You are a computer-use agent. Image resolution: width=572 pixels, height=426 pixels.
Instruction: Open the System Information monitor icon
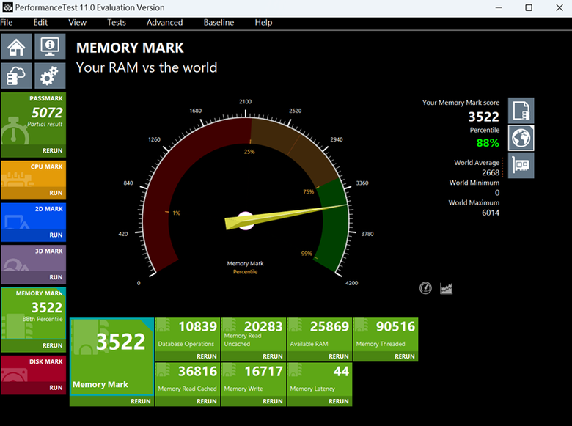tap(50, 47)
